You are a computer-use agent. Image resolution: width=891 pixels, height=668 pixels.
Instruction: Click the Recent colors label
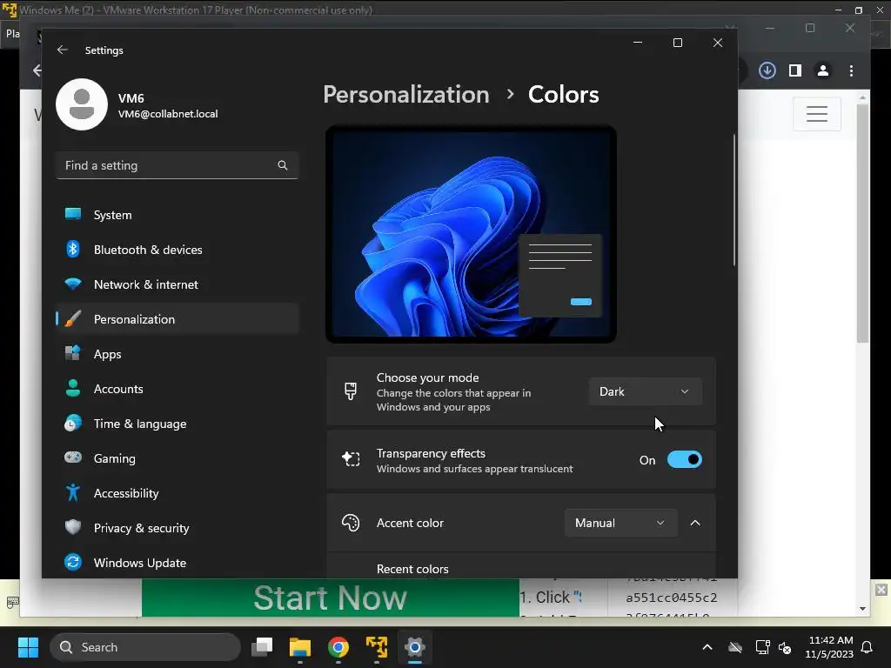pyautogui.click(x=412, y=569)
